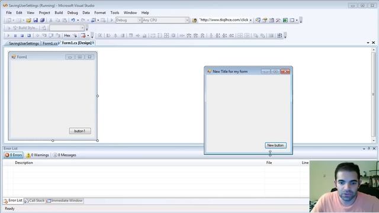
Task: Select the Form1.cs [Design] tab
Action: [77, 43]
